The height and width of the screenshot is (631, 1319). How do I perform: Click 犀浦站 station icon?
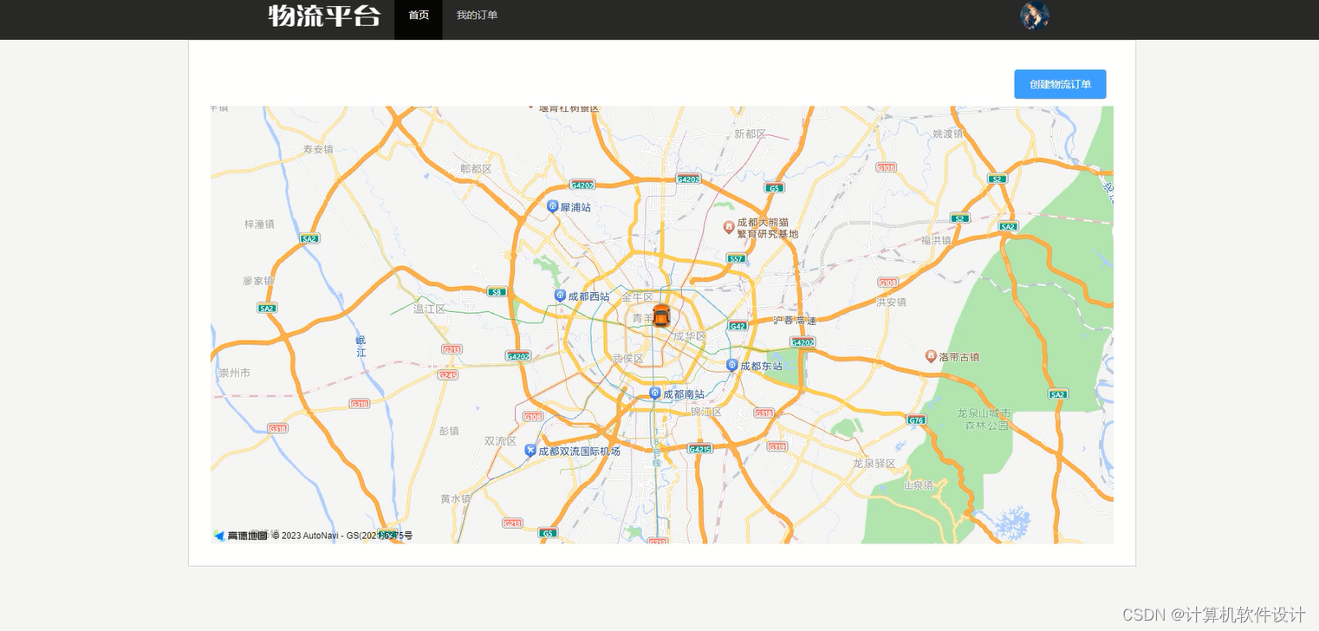pos(552,206)
